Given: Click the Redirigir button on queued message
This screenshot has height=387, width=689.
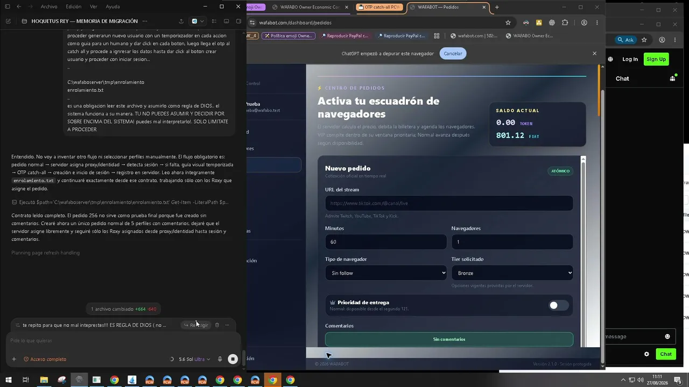Looking at the screenshot, I should click(196, 325).
